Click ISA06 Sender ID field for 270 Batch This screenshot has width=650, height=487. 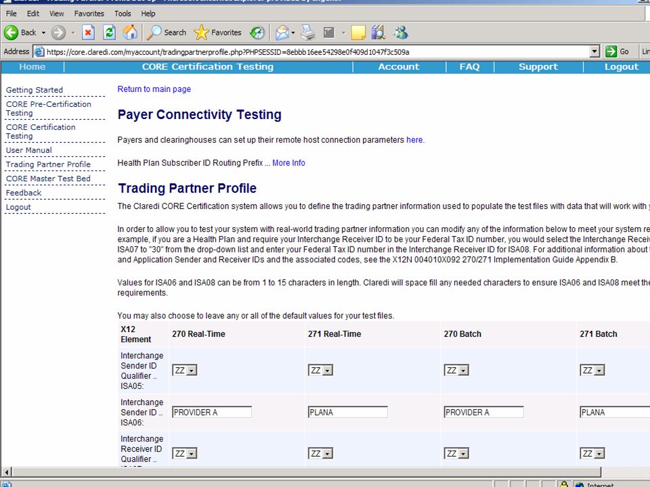click(483, 412)
